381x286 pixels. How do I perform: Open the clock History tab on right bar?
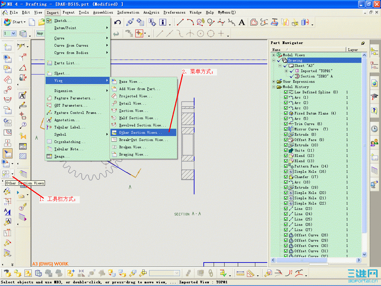(374, 129)
